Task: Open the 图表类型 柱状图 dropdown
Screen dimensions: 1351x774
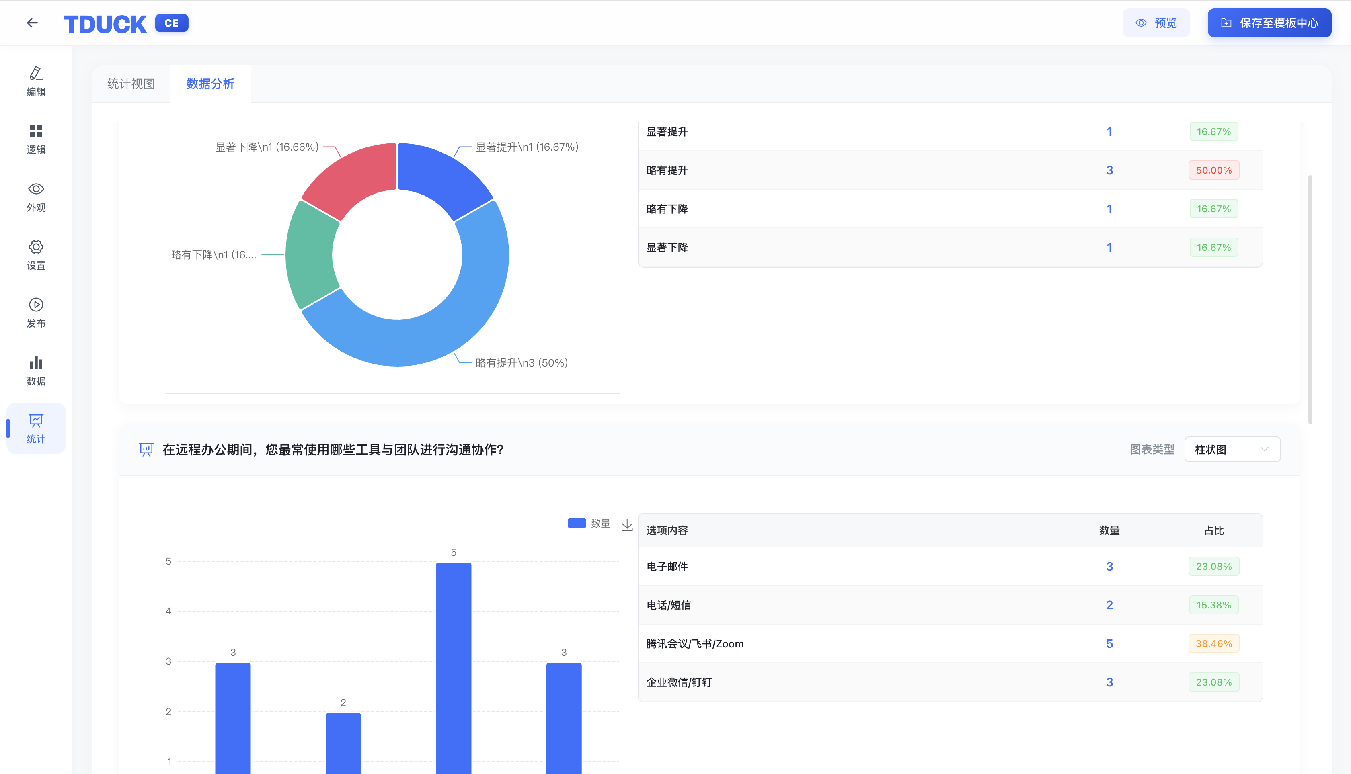Action: click(1232, 450)
